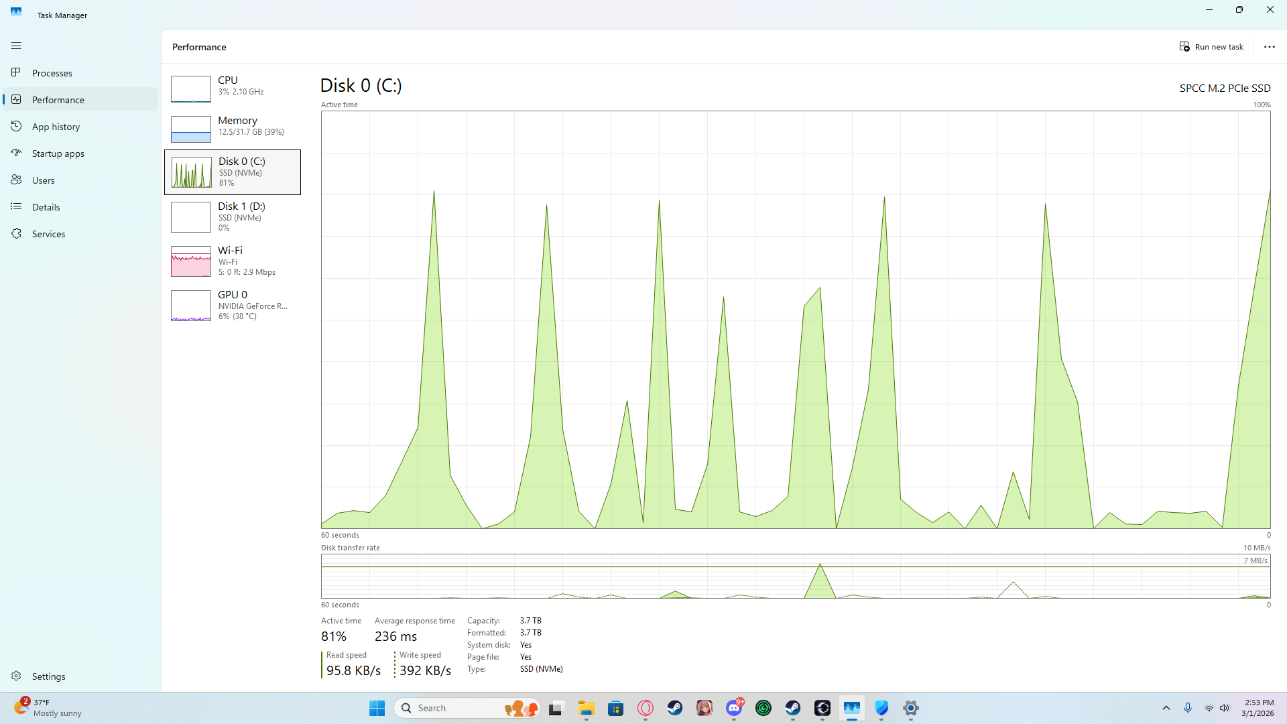The width and height of the screenshot is (1287, 724).
Task: Open the Steam taskbar icon
Action: click(675, 708)
